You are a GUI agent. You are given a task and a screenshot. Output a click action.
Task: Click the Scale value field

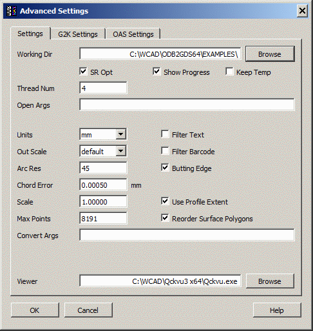pos(103,201)
